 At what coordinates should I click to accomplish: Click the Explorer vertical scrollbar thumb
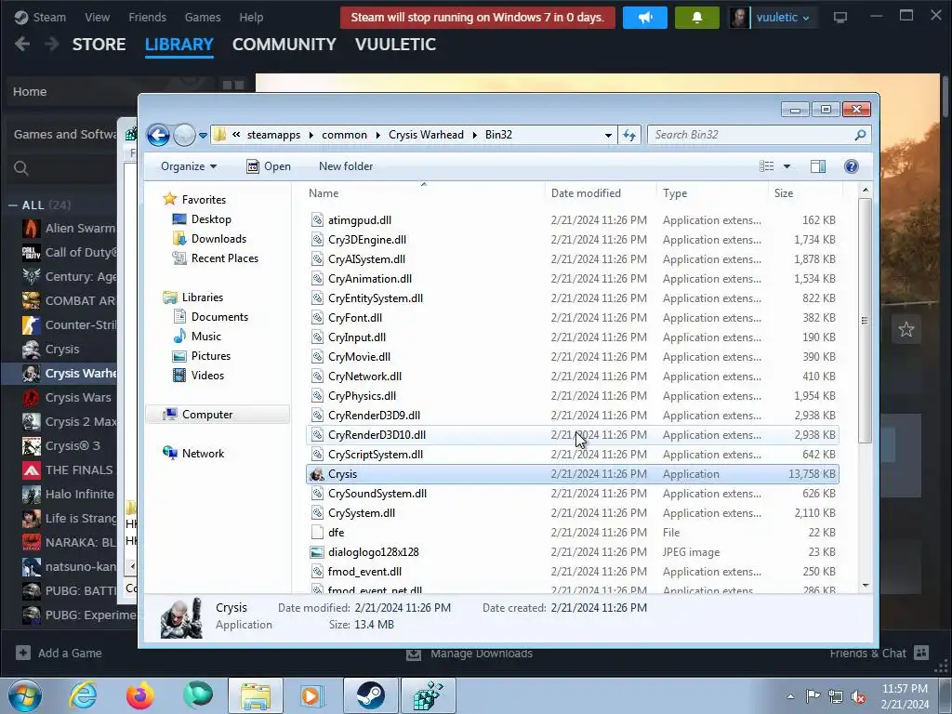pos(864,321)
